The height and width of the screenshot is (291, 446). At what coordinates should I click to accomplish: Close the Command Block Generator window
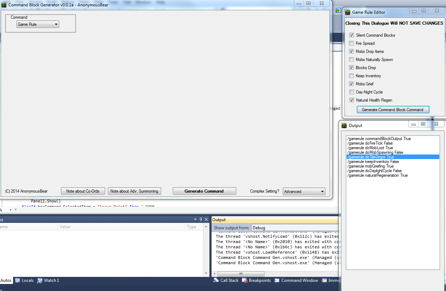point(322,3)
